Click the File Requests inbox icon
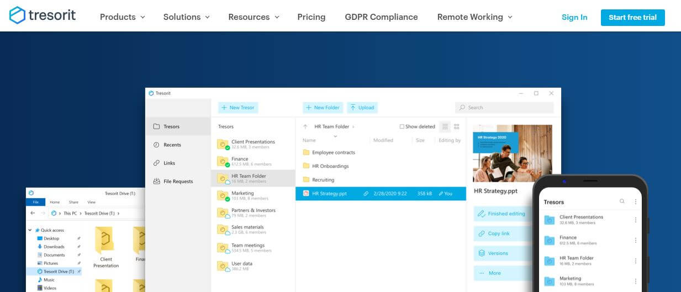The image size is (681, 292). 156,181
